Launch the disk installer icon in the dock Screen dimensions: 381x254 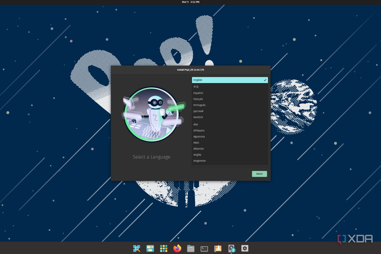click(231, 248)
